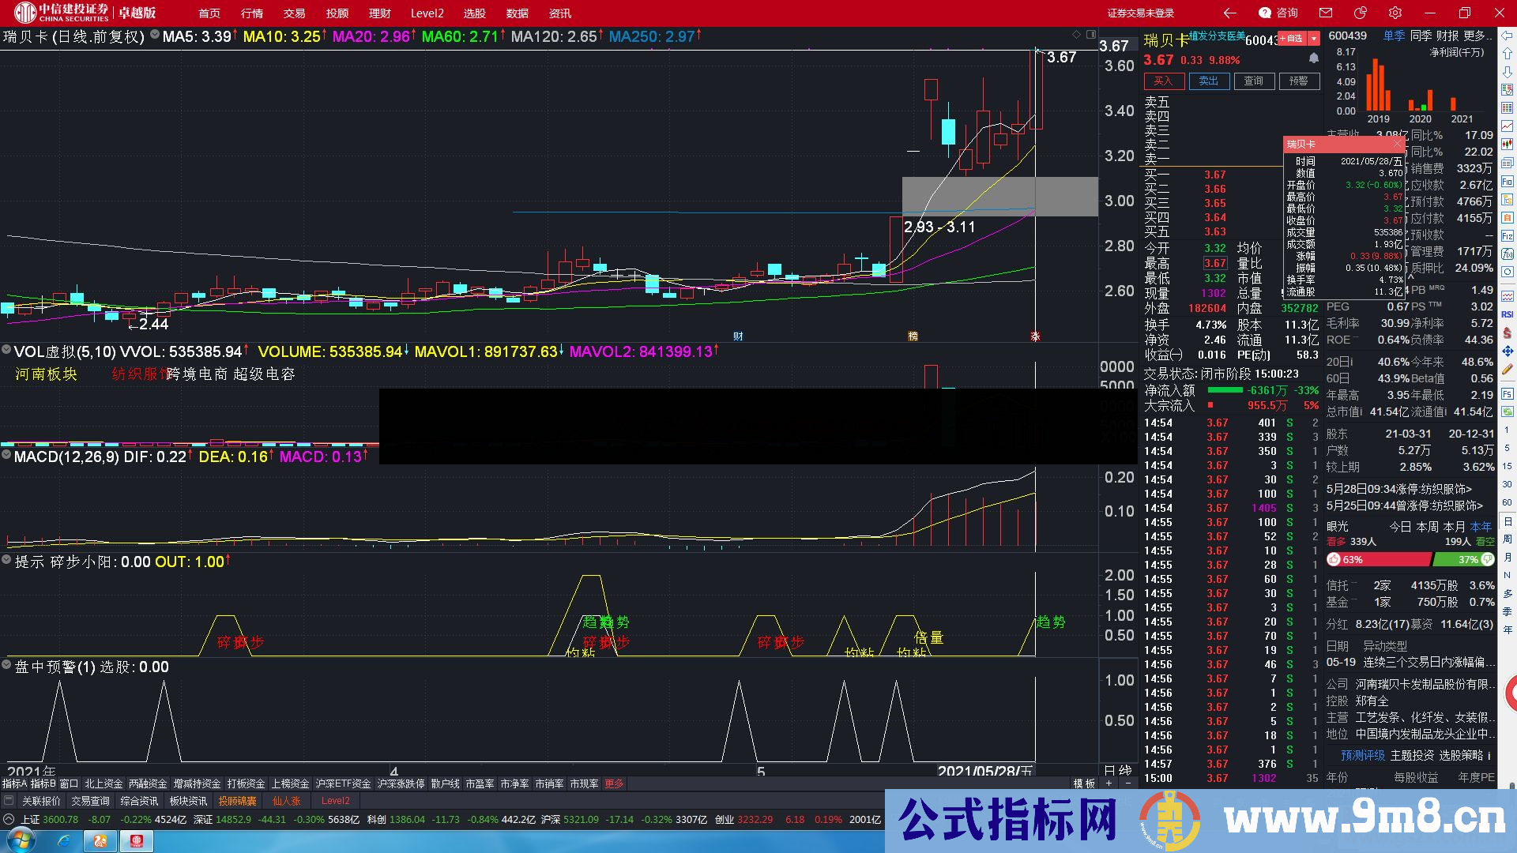Open the 行情 menu
This screenshot has height=853, width=1517.
coord(252,13)
